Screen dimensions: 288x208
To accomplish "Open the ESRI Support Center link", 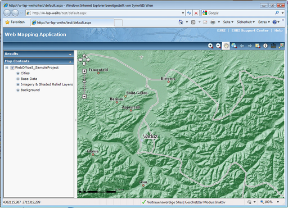I will (x=250, y=30).
